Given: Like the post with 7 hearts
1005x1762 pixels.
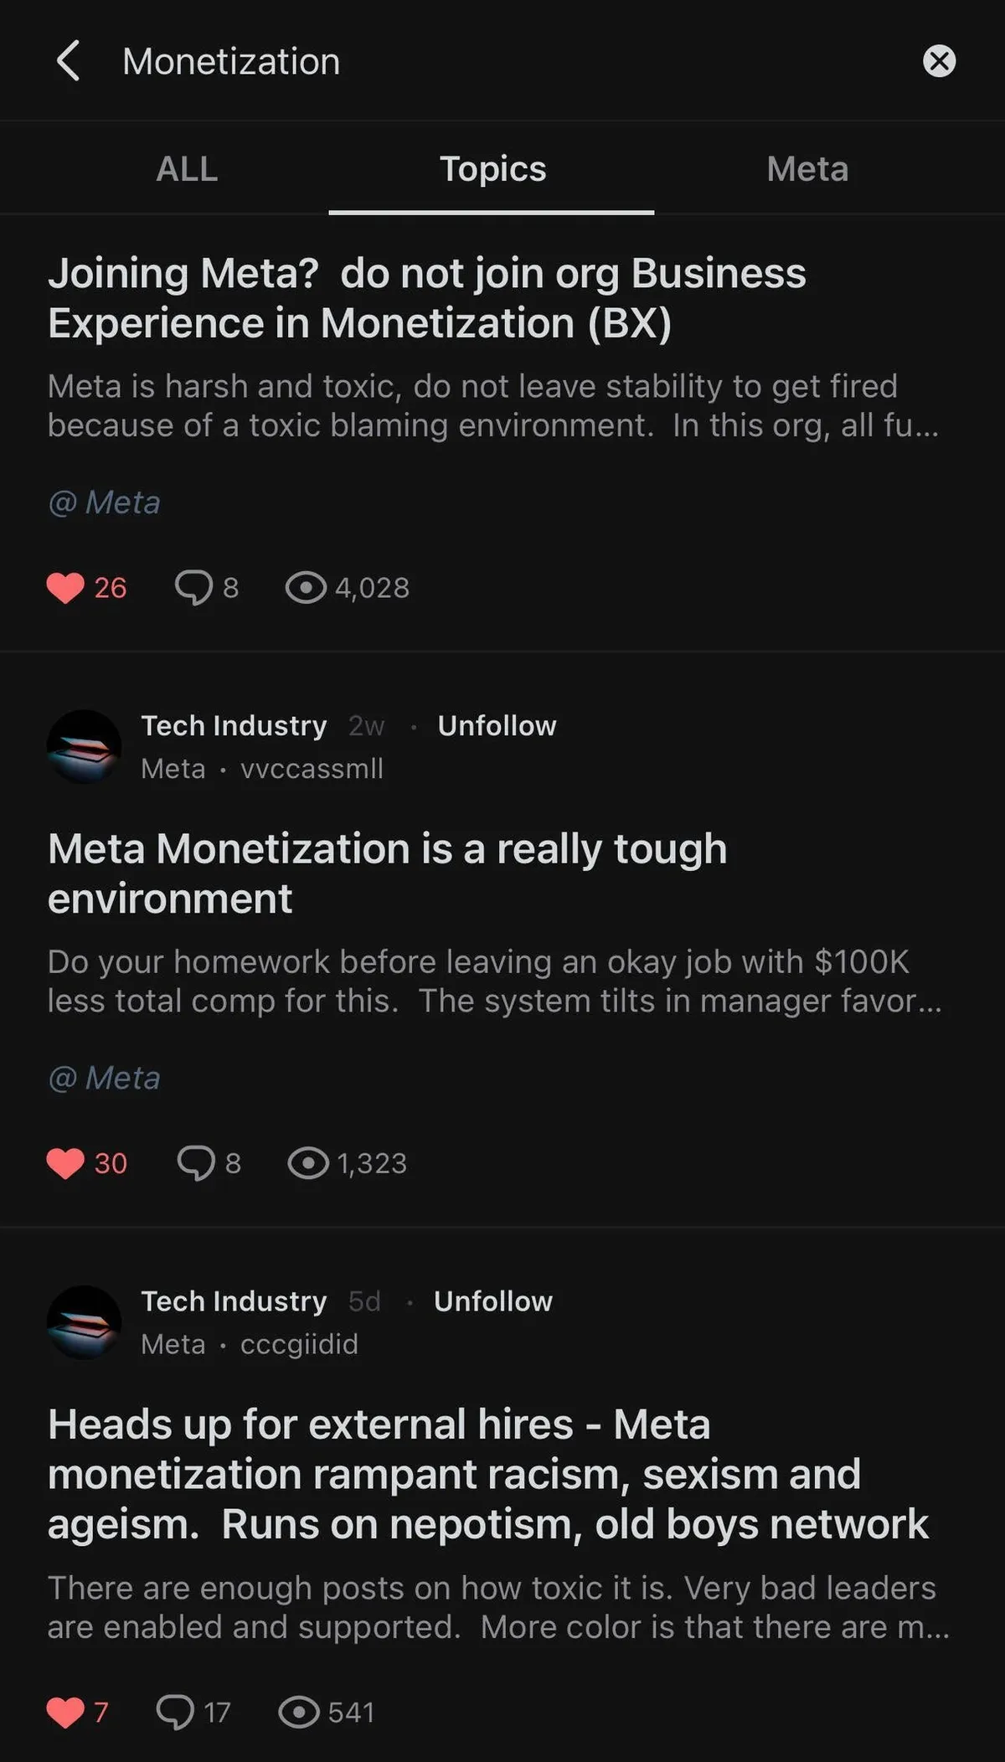Looking at the screenshot, I should [x=65, y=1712].
